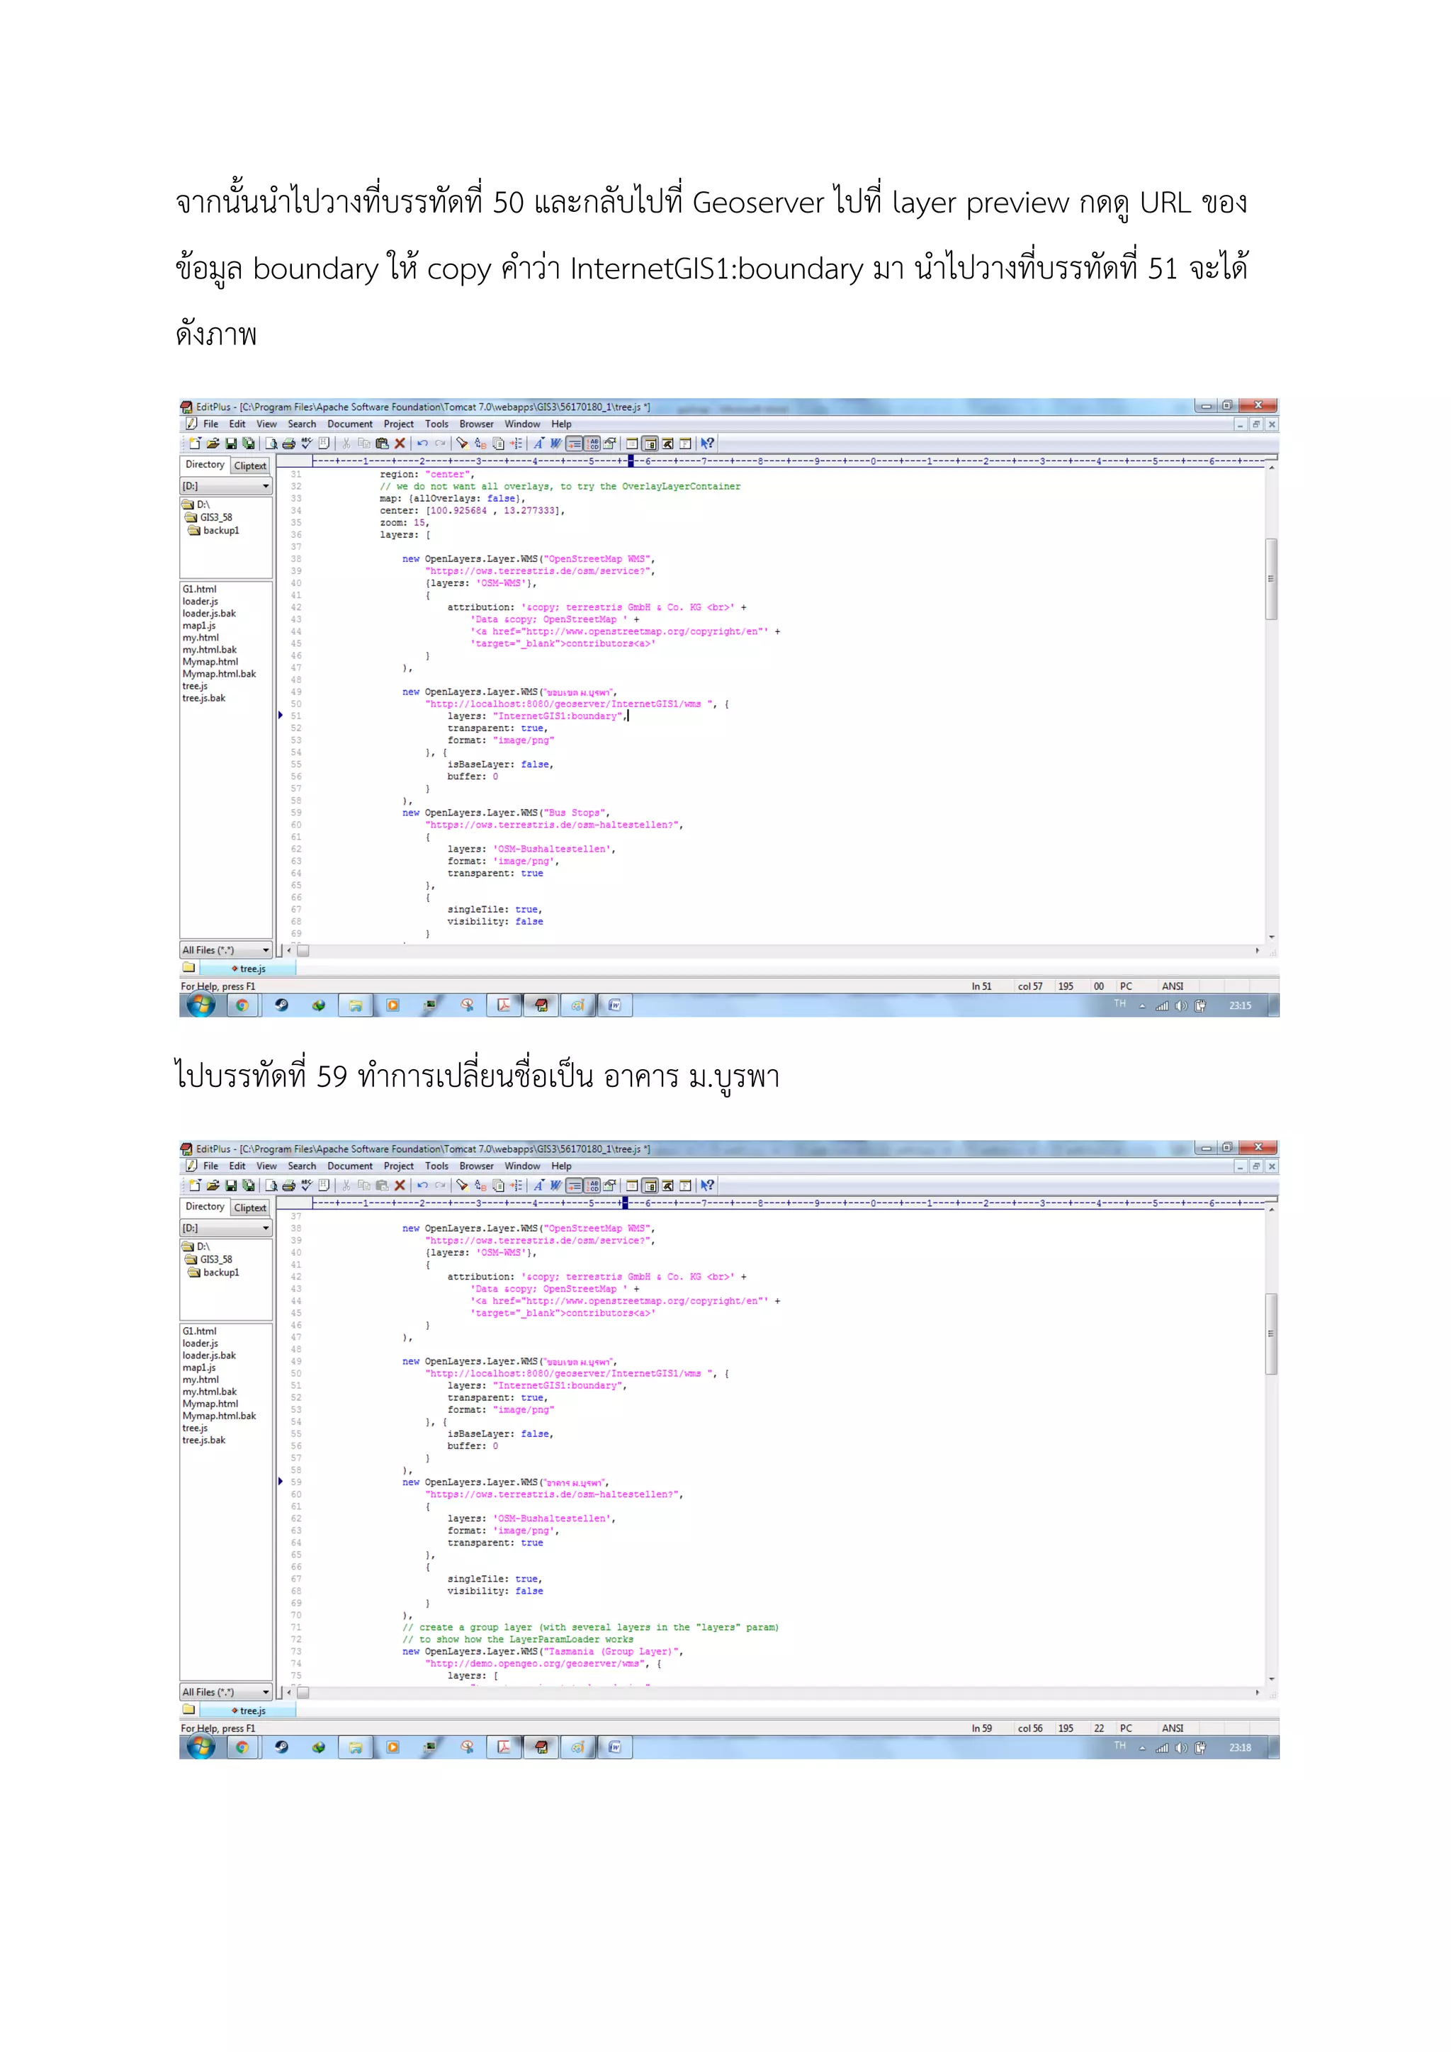Open All Files (*.*) filter dropdown in lower EditPlus
Viewport: 1451px width, 2052px height.
[x=226, y=1692]
